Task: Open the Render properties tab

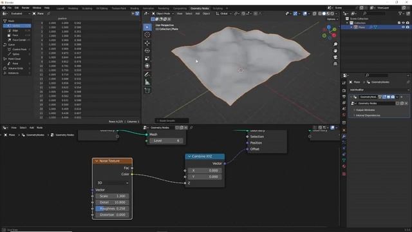Action: 344,90
